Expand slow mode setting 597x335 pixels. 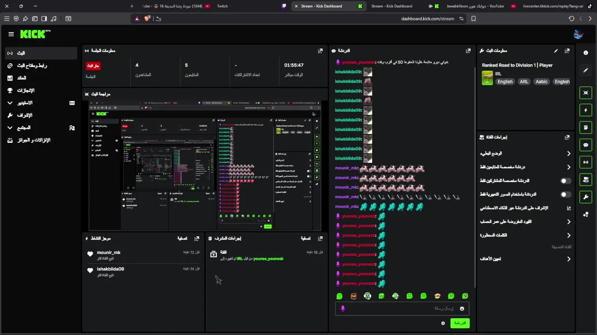coord(525,153)
